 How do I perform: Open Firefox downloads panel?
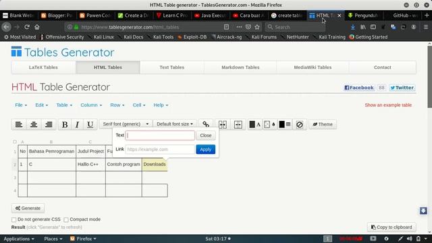coord(352,27)
